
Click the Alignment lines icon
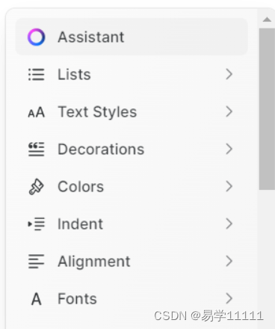pyautogui.click(x=37, y=261)
